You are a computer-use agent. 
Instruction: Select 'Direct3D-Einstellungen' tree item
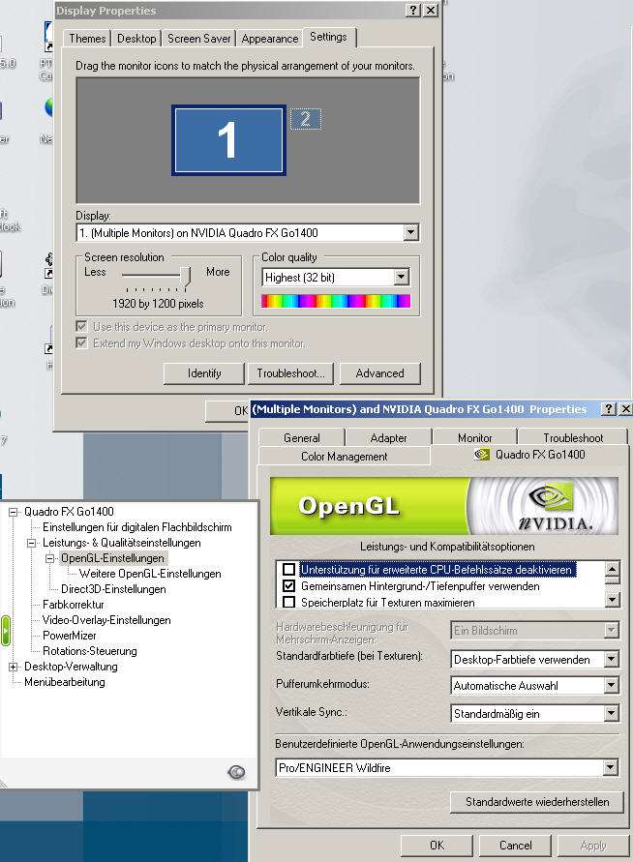113,589
